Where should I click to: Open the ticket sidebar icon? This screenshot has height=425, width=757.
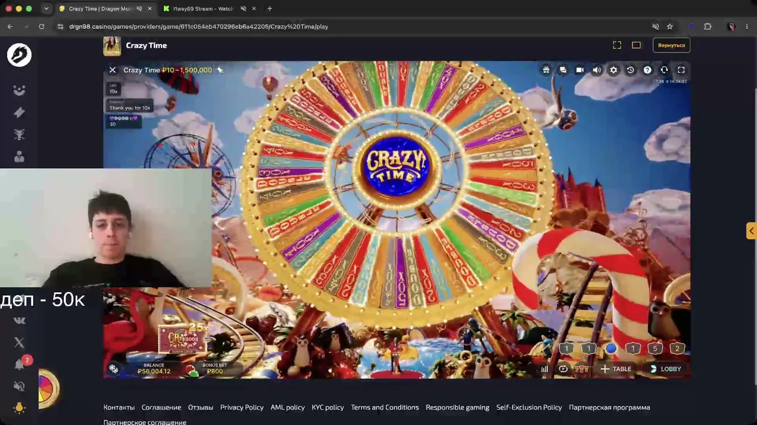tap(19, 112)
